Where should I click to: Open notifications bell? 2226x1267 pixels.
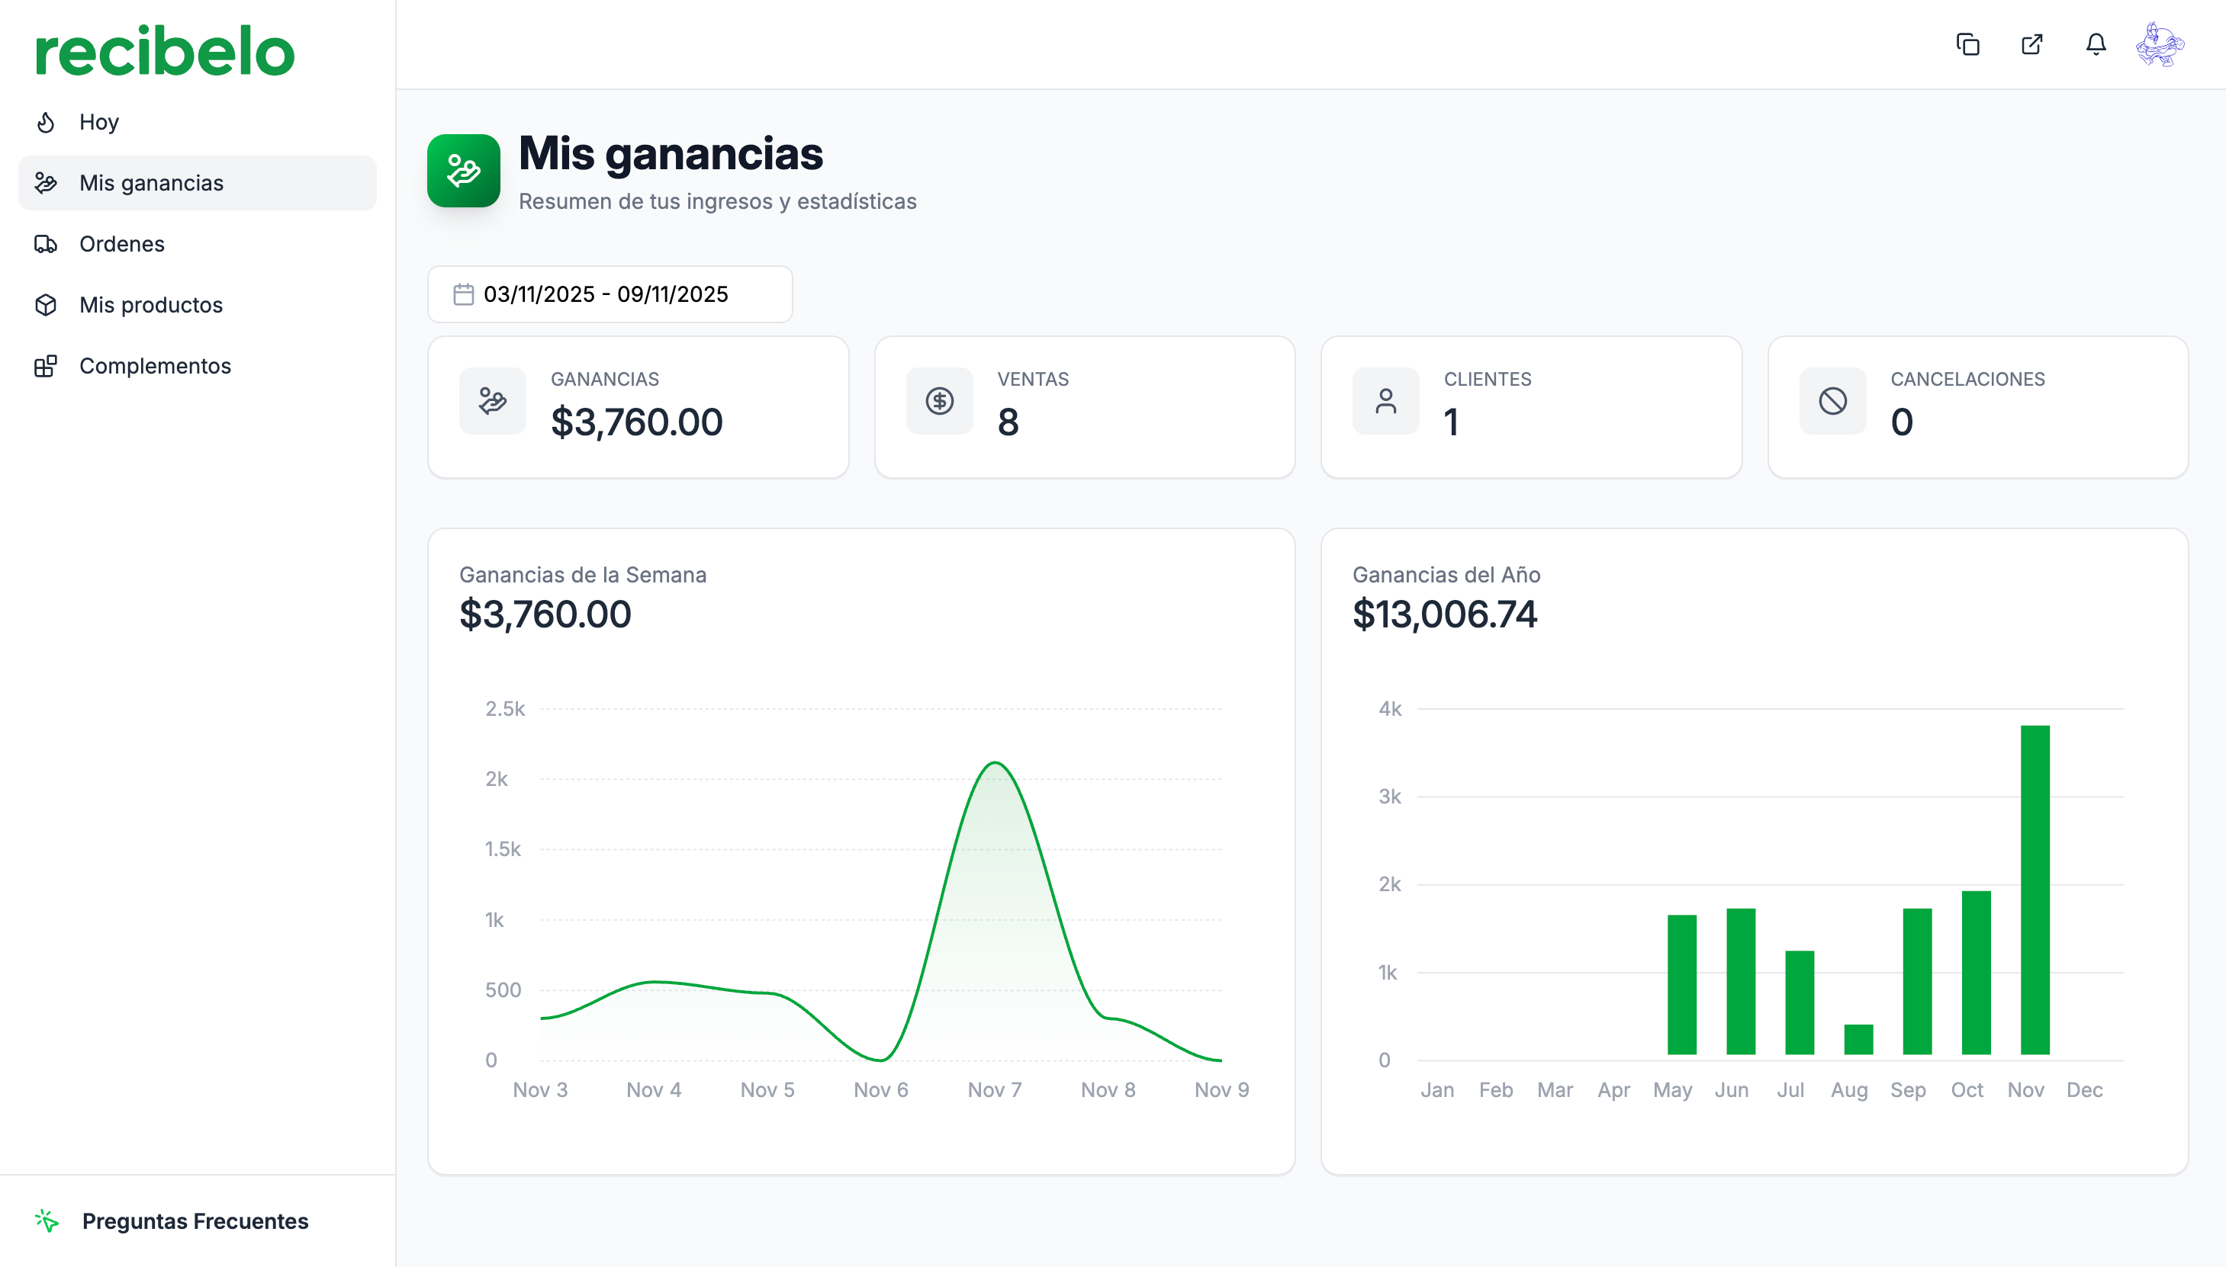[2096, 44]
